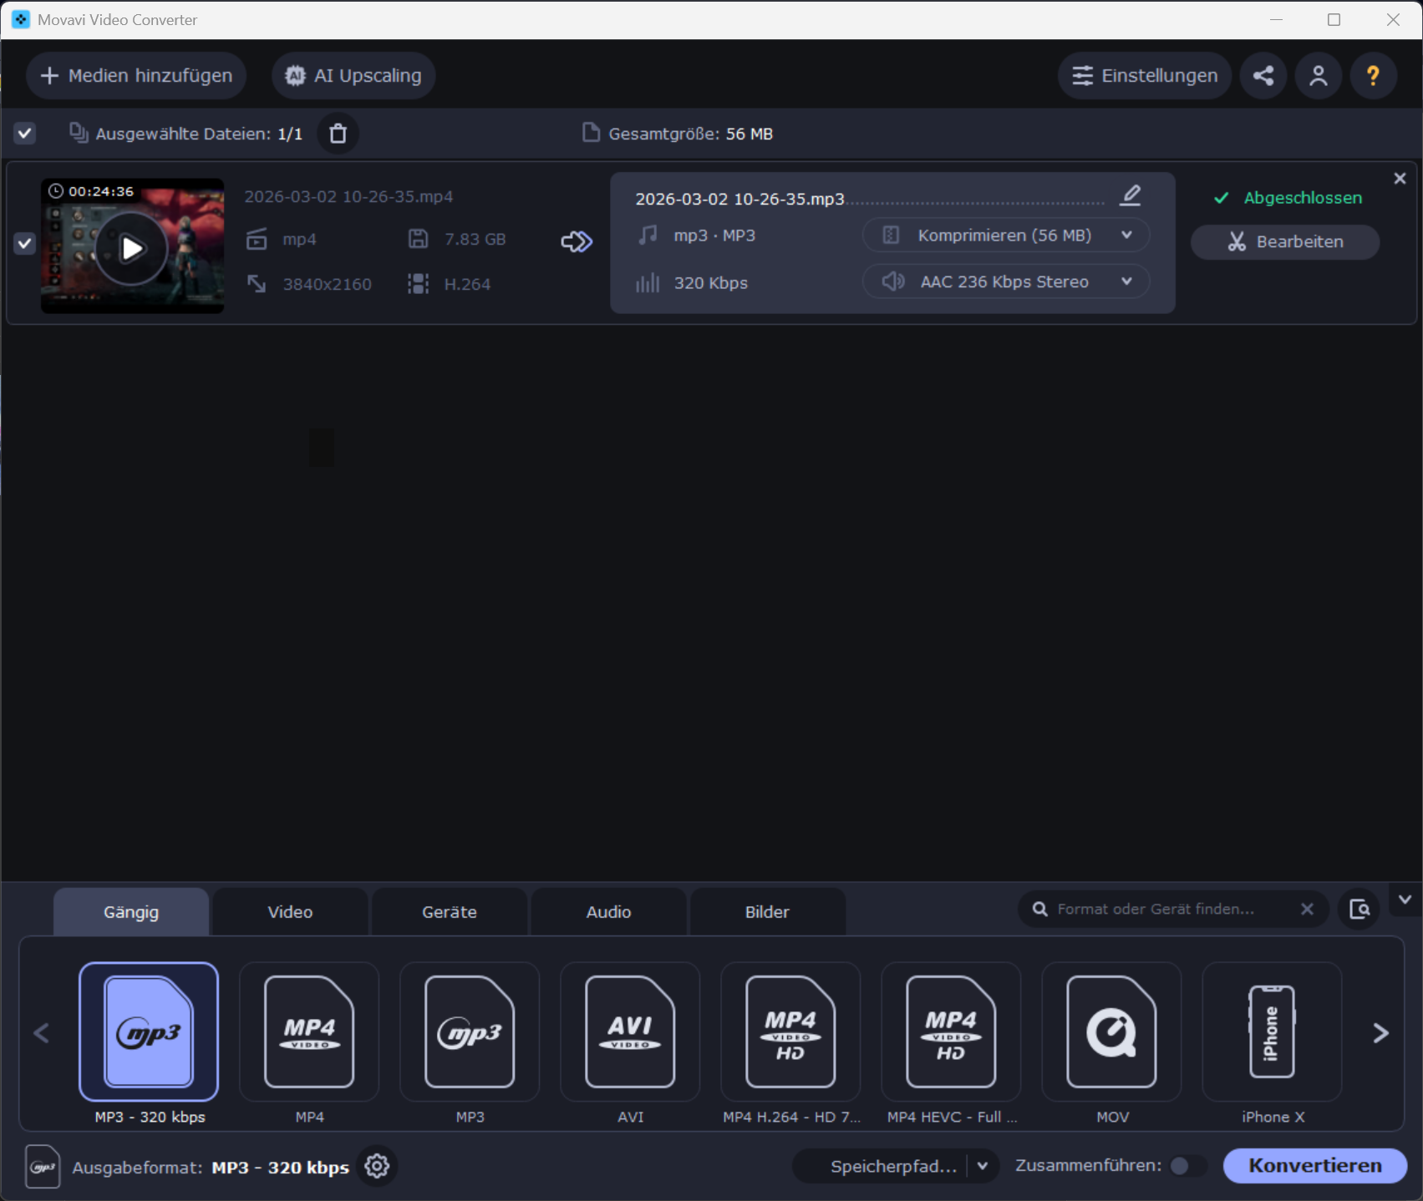Expand the Speicherpfad dropdown arrow

(983, 1166)
